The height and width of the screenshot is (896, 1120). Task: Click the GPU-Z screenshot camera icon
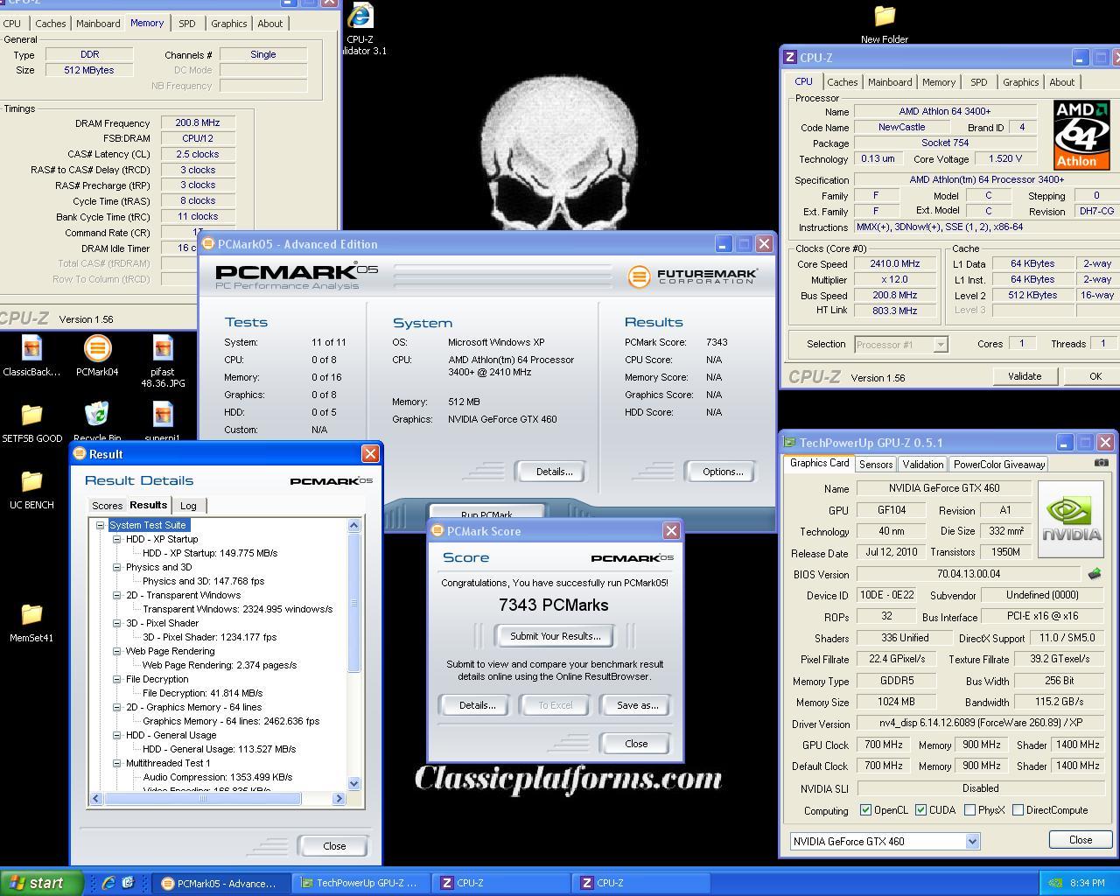click(x=1101, y=463)
